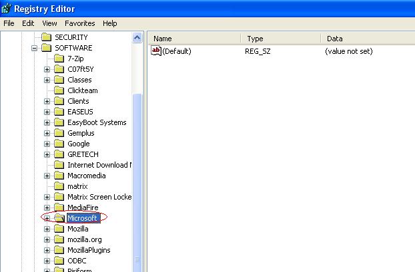The width and height of the screenshot is (415, 272).
Task: Expand the Mozilla key
Action: [x=47, y=229]
